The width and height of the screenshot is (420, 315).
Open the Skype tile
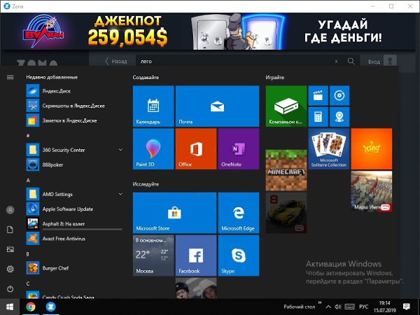click(x=238, y=255)
